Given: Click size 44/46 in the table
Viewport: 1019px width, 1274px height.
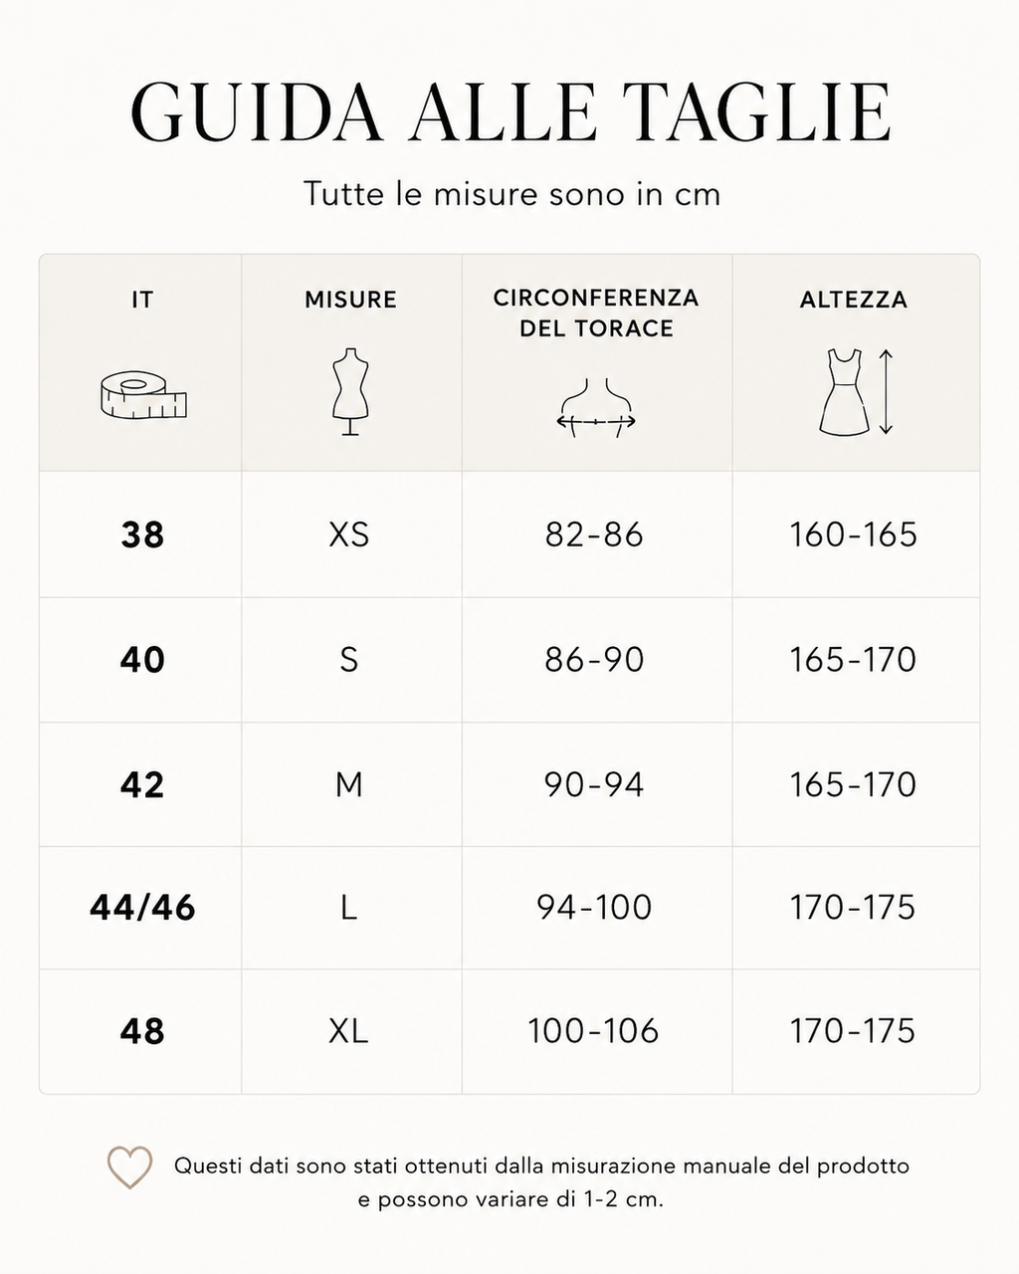Looking at the screenshot, I should tap(142, 908).
